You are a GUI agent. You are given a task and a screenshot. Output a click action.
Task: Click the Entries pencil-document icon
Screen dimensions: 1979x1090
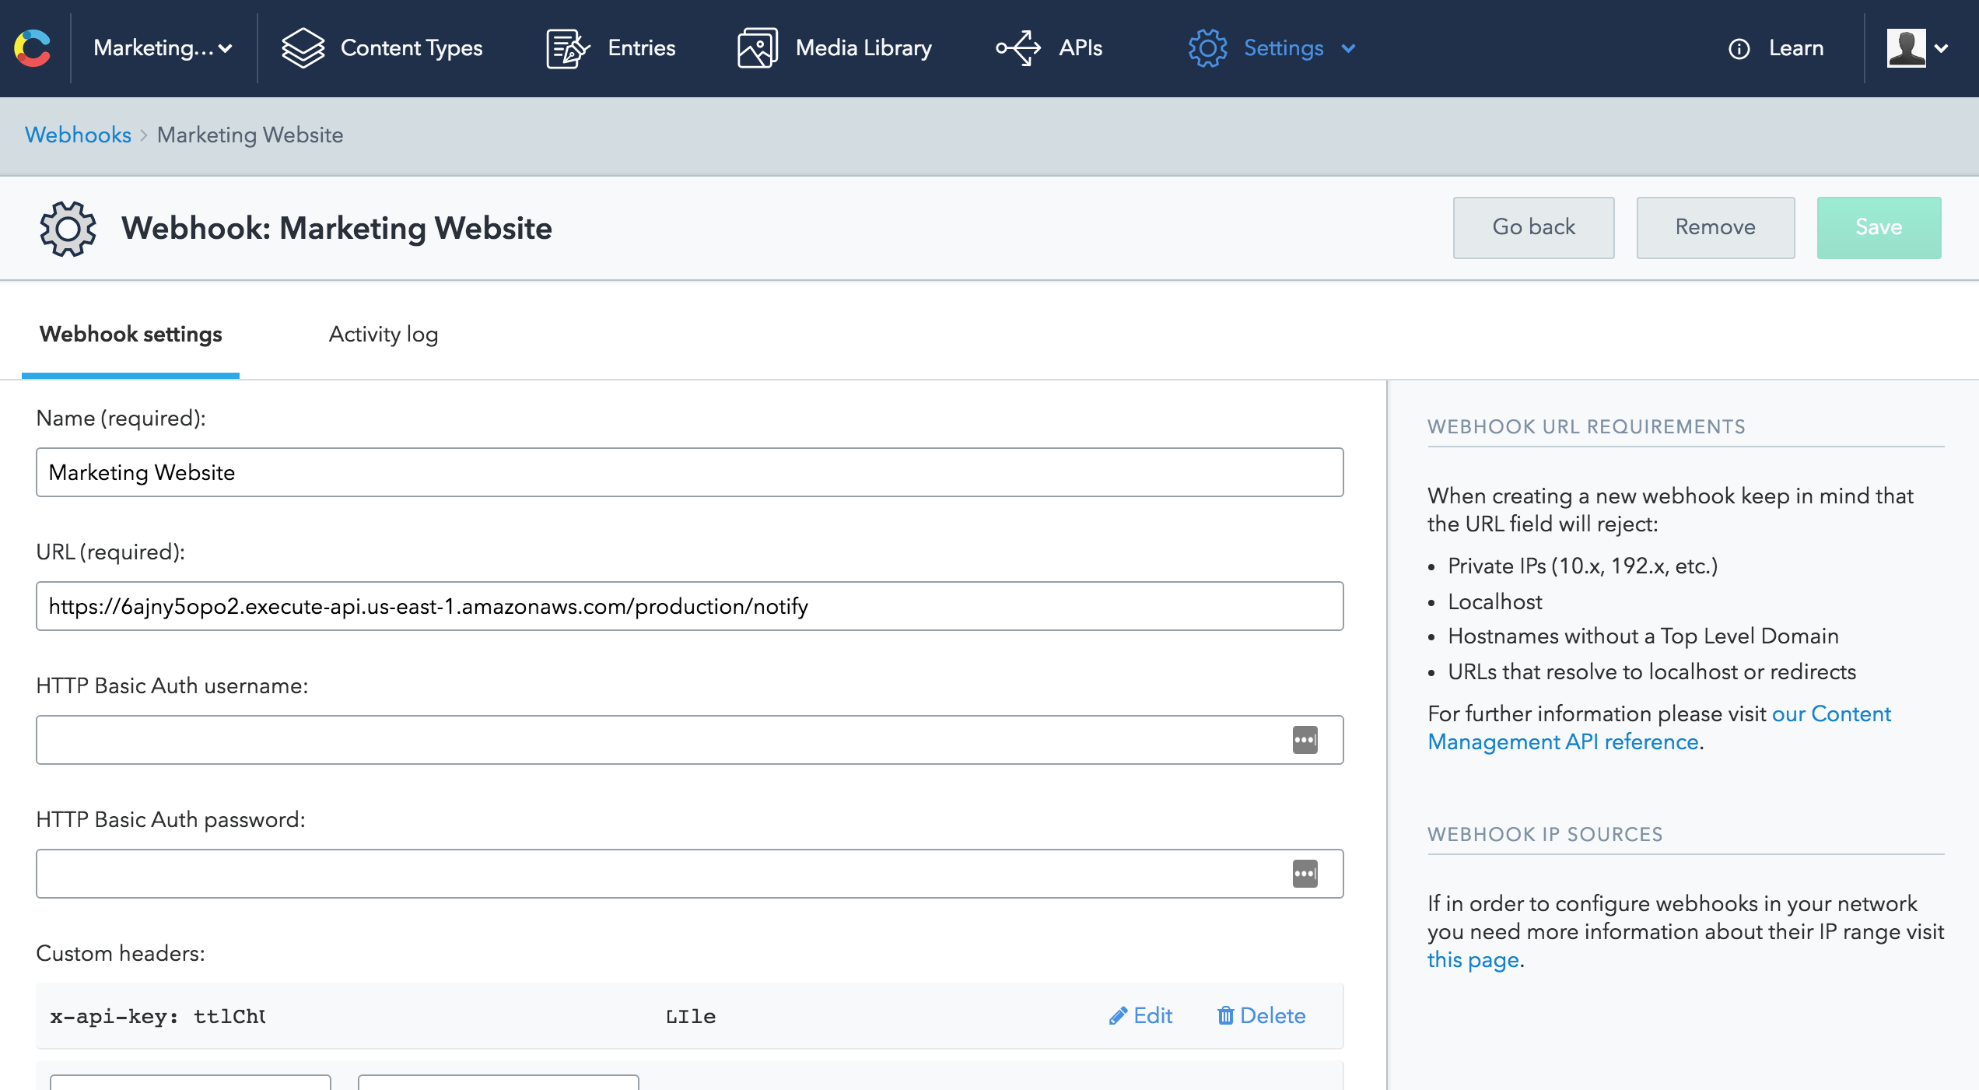pyautogui.click(x=567, y=48)
